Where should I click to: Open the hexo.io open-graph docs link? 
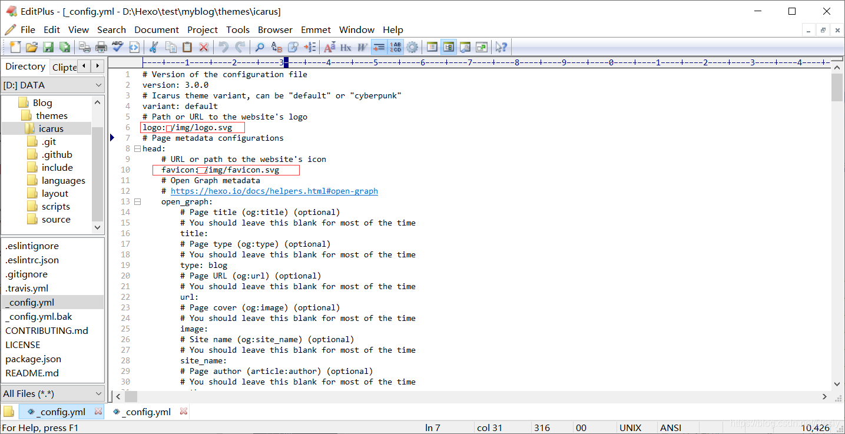(x=274, y=191)
